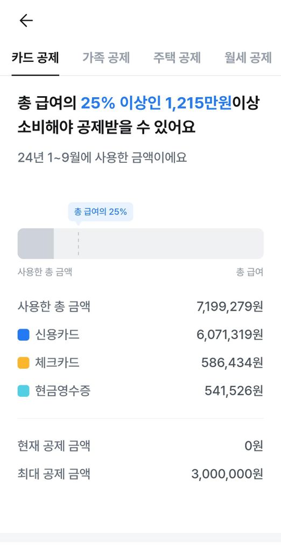This screenshot has width=281, height=559.
Task: Tap the 현금영수증 amount 541,526원
Action: [234, 391]
